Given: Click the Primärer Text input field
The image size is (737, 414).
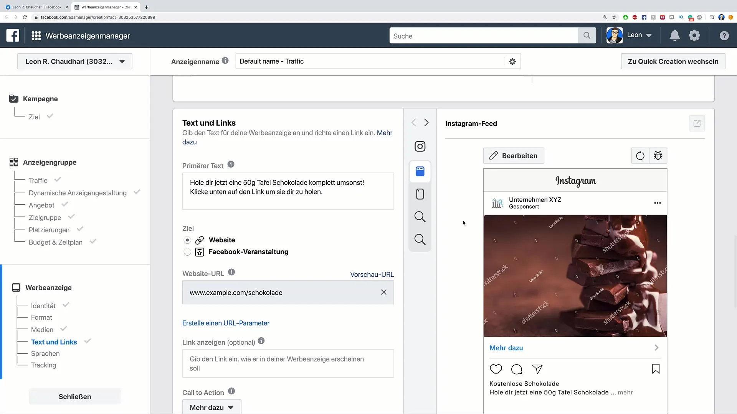Looking at the screenshot, I should [x=288, y=191].
